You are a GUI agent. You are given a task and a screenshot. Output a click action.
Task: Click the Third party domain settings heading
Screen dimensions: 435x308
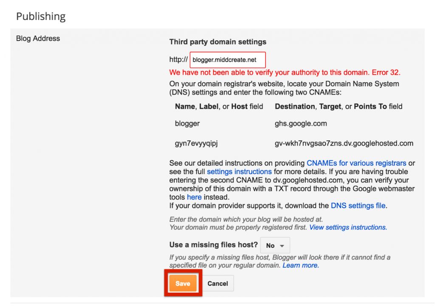pyautogui.click(x=217, y=42)
